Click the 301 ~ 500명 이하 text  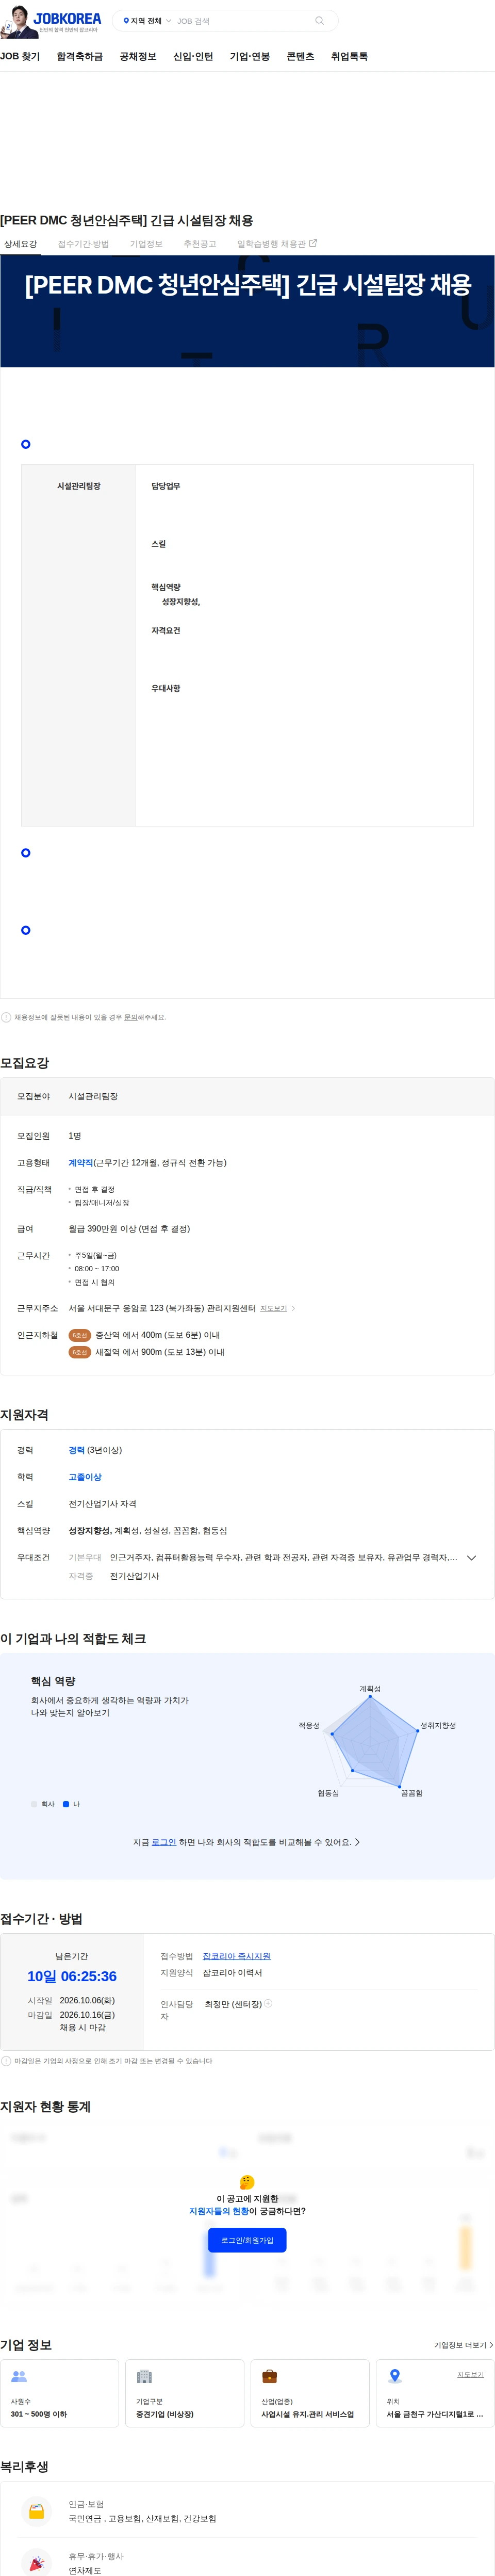coord(39,2414)
